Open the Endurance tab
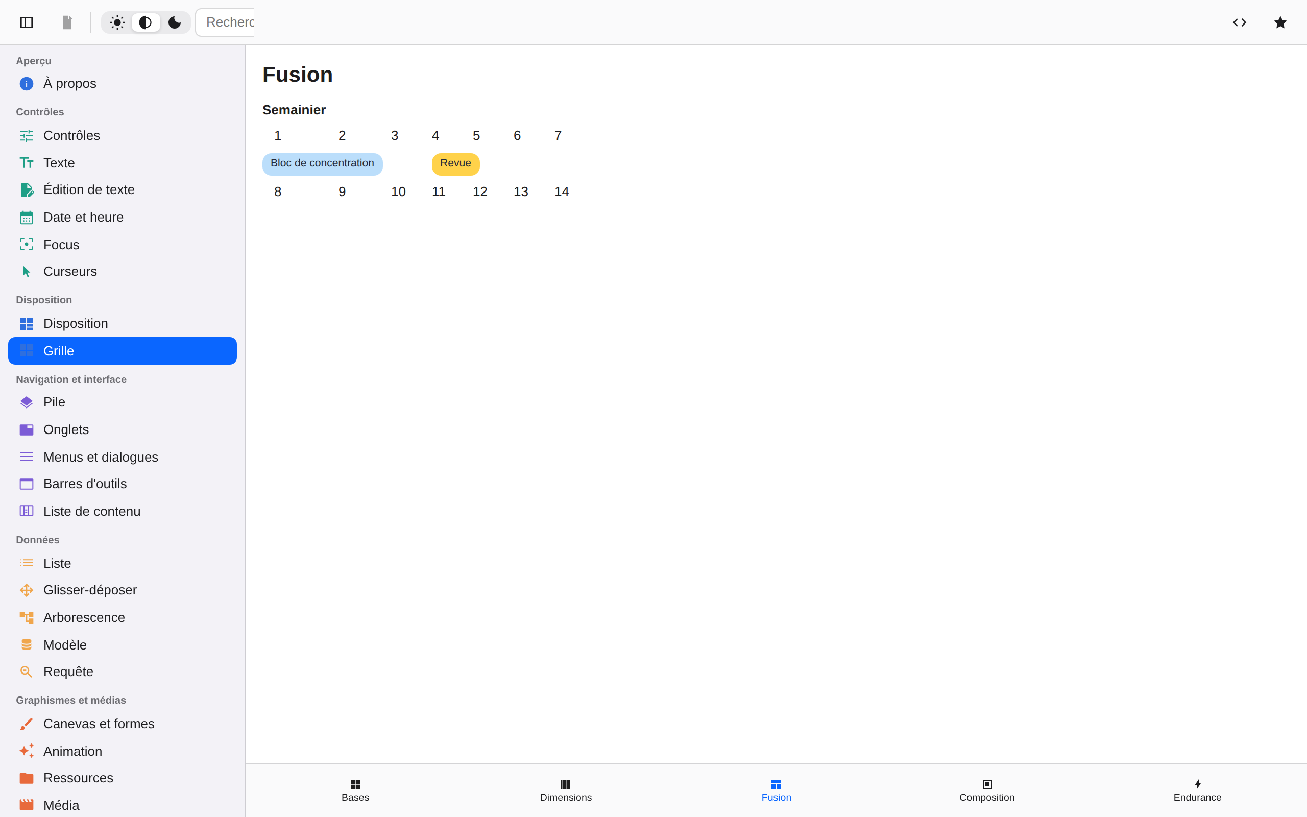Viewport: 1307px width, 817px height. pos(1197,790)
